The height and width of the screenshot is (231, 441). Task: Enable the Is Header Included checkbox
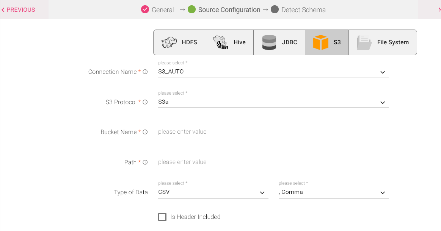pyautogui.click(x=162, y=217)
